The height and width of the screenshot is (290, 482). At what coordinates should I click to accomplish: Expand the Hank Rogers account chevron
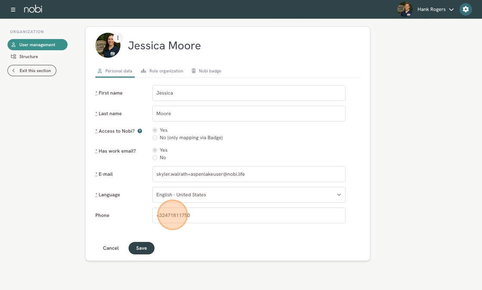(451, 9)
